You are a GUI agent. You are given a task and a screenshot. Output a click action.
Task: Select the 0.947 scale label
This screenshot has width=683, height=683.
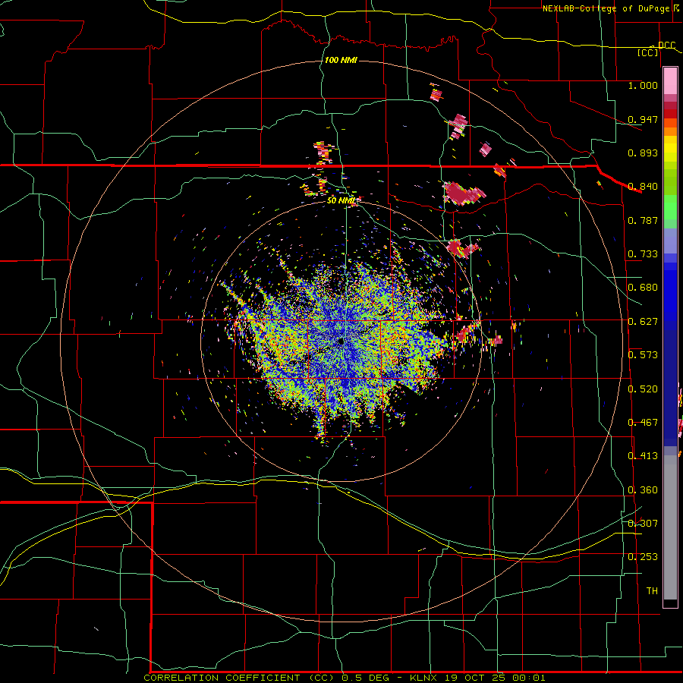point(643,119)
